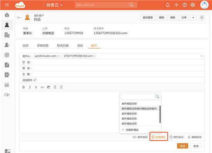This screenshot has width=212, height=153.
Task: Open the target opportunities sidebar icon
Action: [7, 55]
